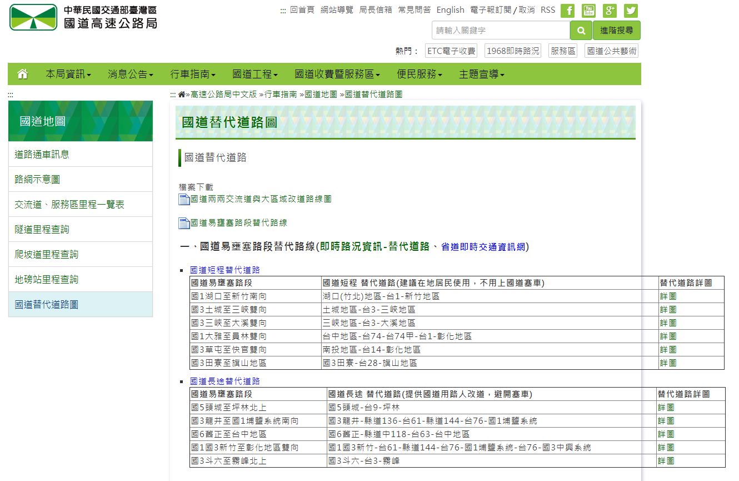This screenshot has width=739, height=481.
Task: Click the Google Plus icon
Action: (x=610, y=11)
